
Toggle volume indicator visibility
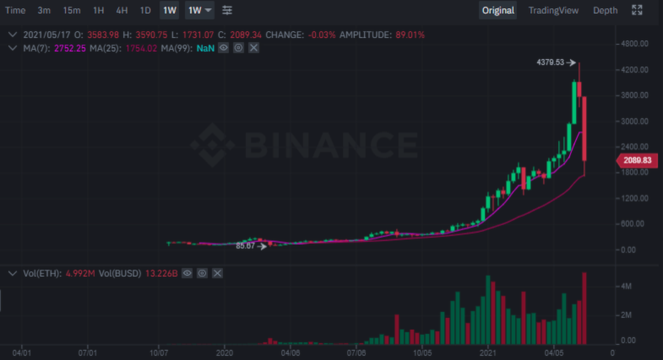[187, 274]
